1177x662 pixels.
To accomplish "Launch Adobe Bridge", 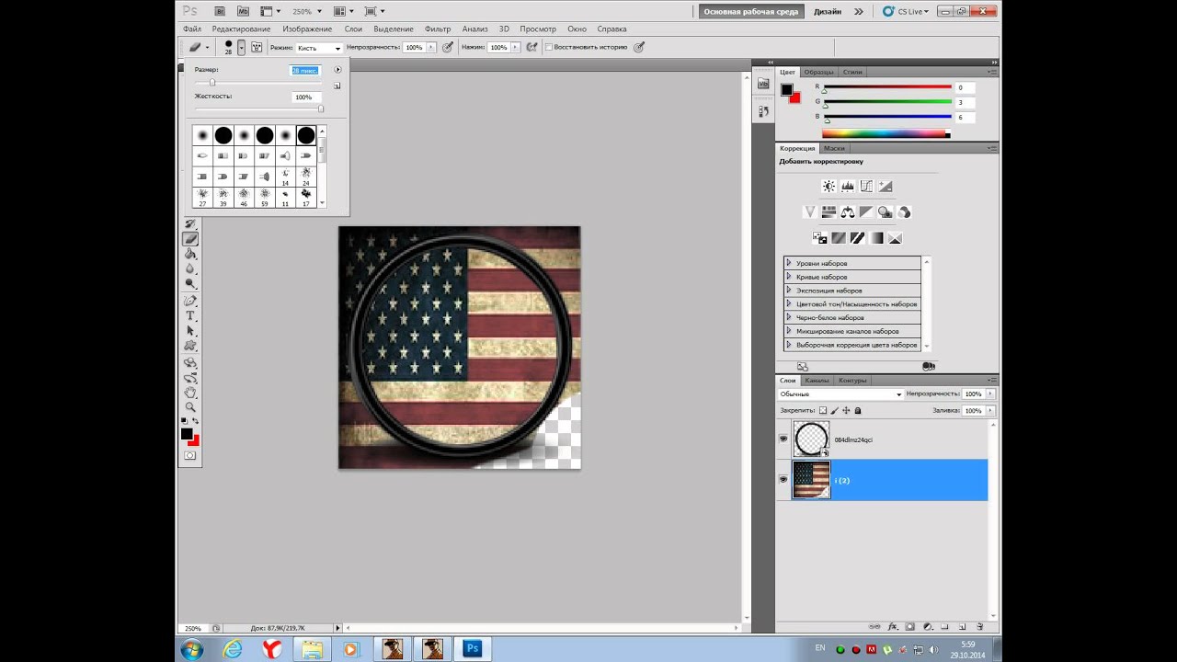I will tap(221, 11).
